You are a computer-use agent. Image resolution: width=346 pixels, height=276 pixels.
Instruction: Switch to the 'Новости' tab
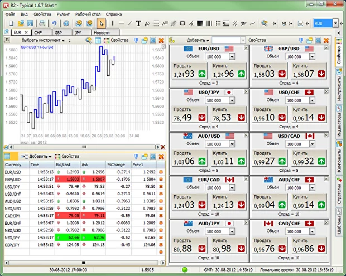tap(101, 33)
